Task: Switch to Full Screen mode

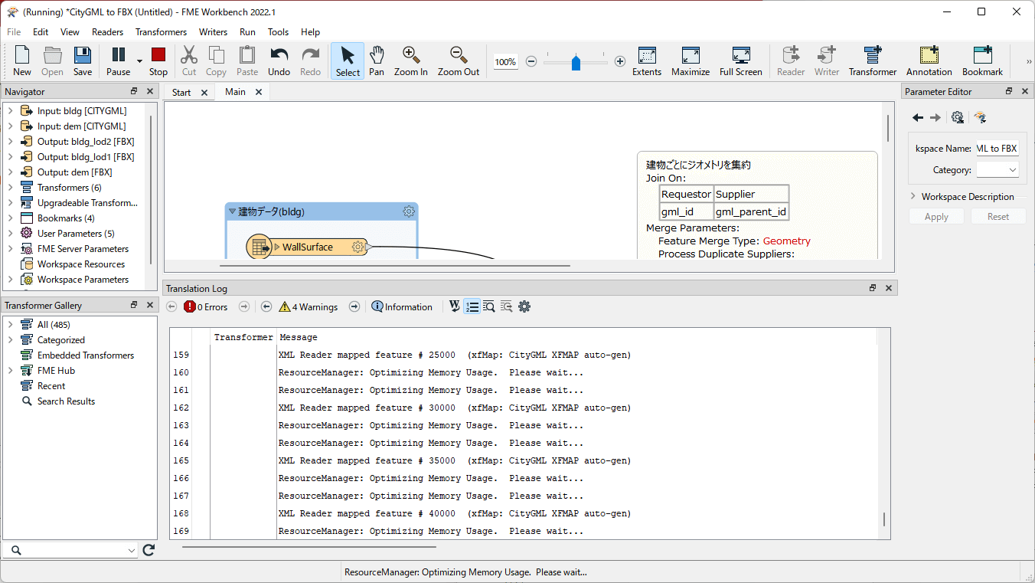Action: (x=741, y=61)
